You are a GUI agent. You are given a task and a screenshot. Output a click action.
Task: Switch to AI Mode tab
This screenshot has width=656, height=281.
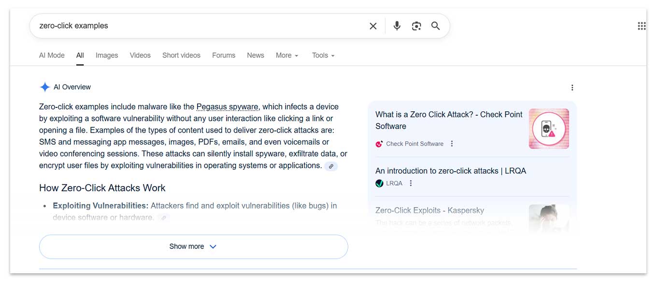[52, 56]
